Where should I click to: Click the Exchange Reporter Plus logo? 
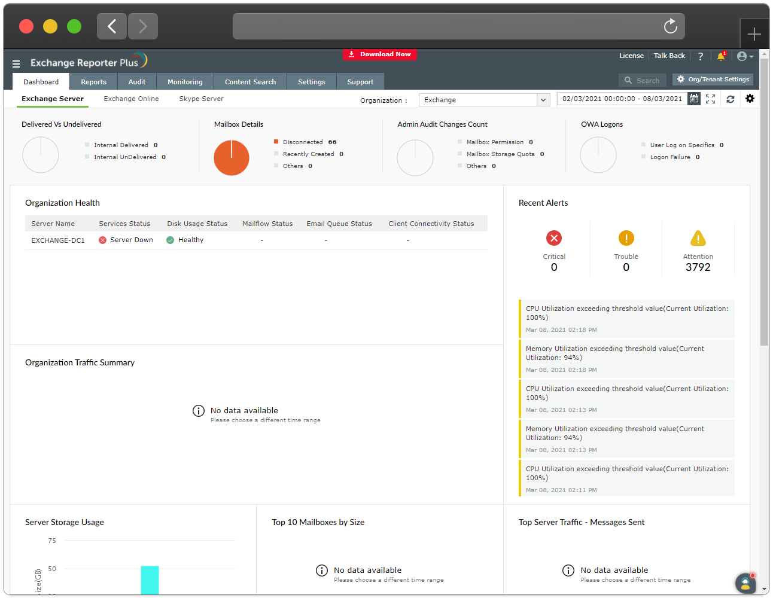tap(89, 62)
